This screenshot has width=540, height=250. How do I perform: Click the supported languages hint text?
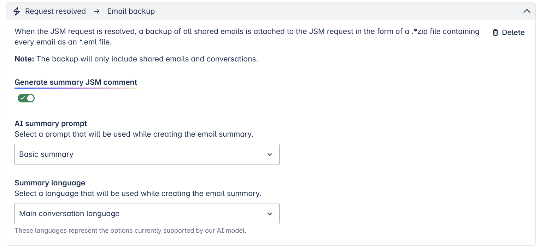click(130, 231)
